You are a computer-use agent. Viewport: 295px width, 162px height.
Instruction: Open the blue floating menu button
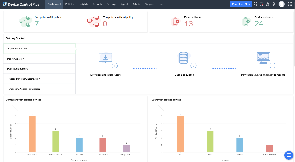point(289,155)
